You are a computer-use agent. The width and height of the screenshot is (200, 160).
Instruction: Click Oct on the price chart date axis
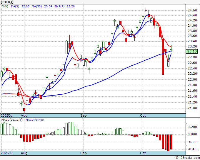click(x=143, y=115)
